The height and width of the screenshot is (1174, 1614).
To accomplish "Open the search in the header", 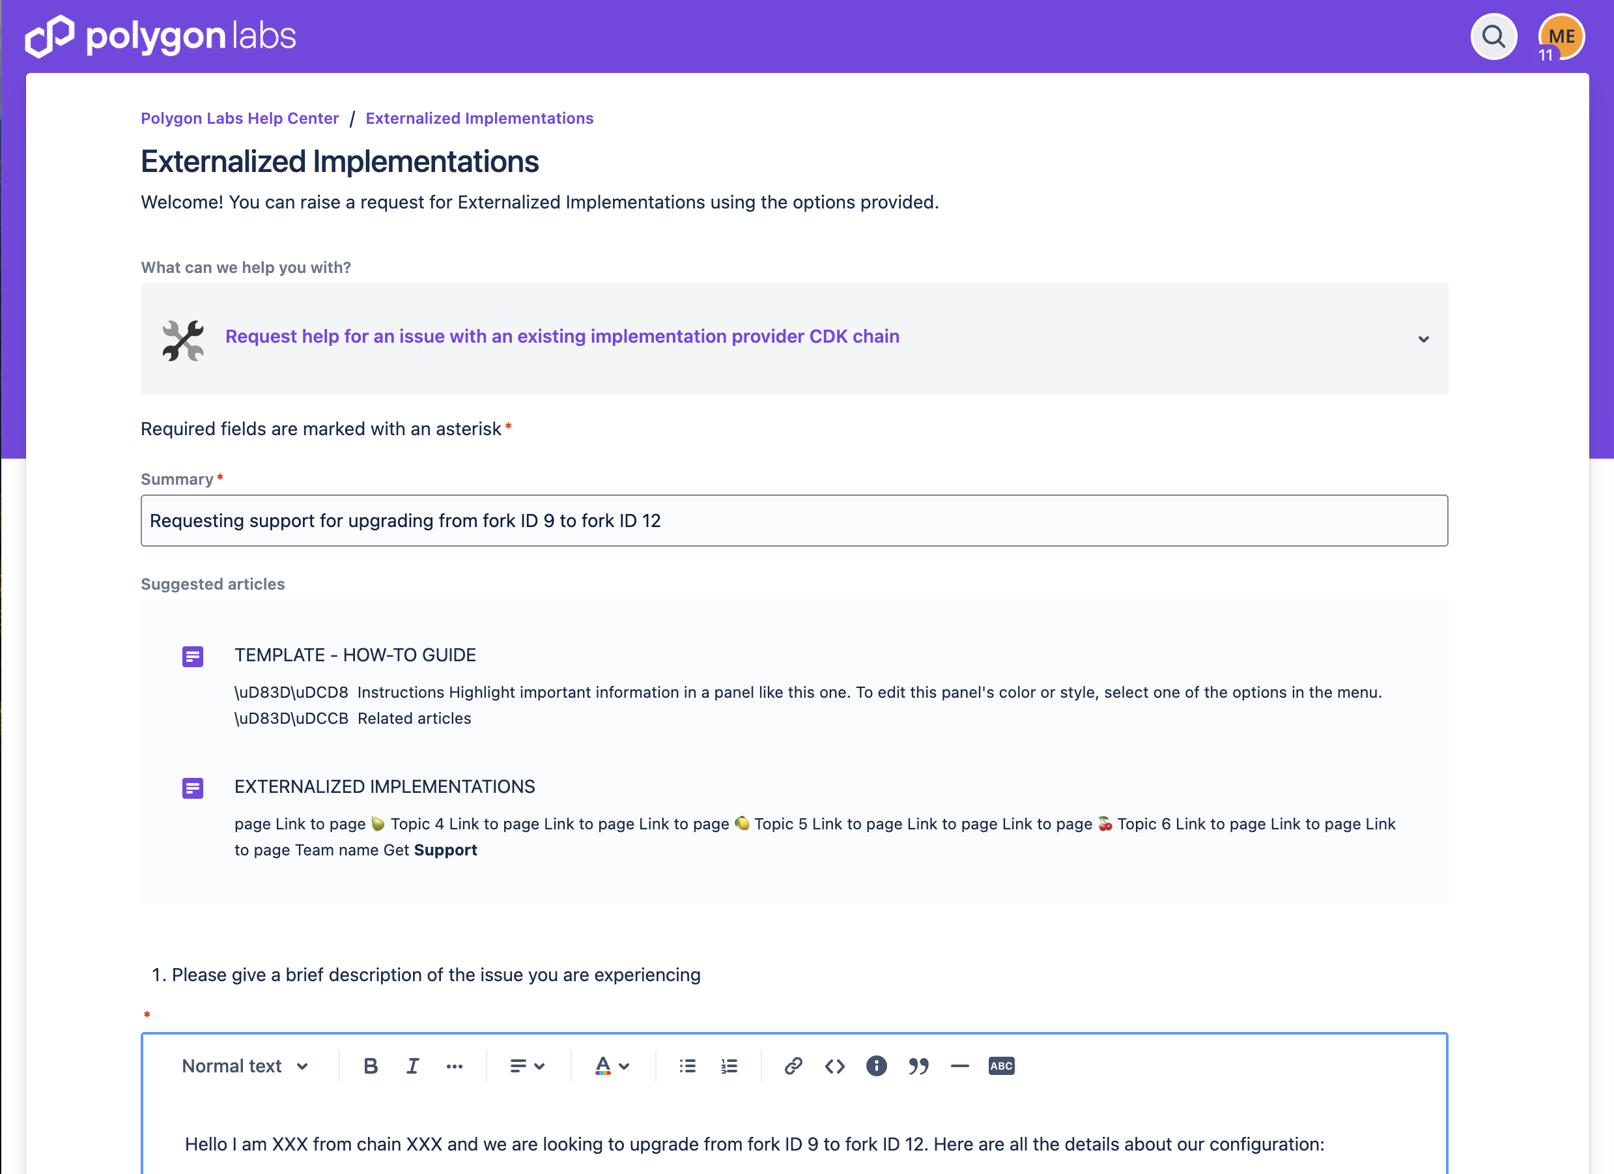I will pos(1493,36).
